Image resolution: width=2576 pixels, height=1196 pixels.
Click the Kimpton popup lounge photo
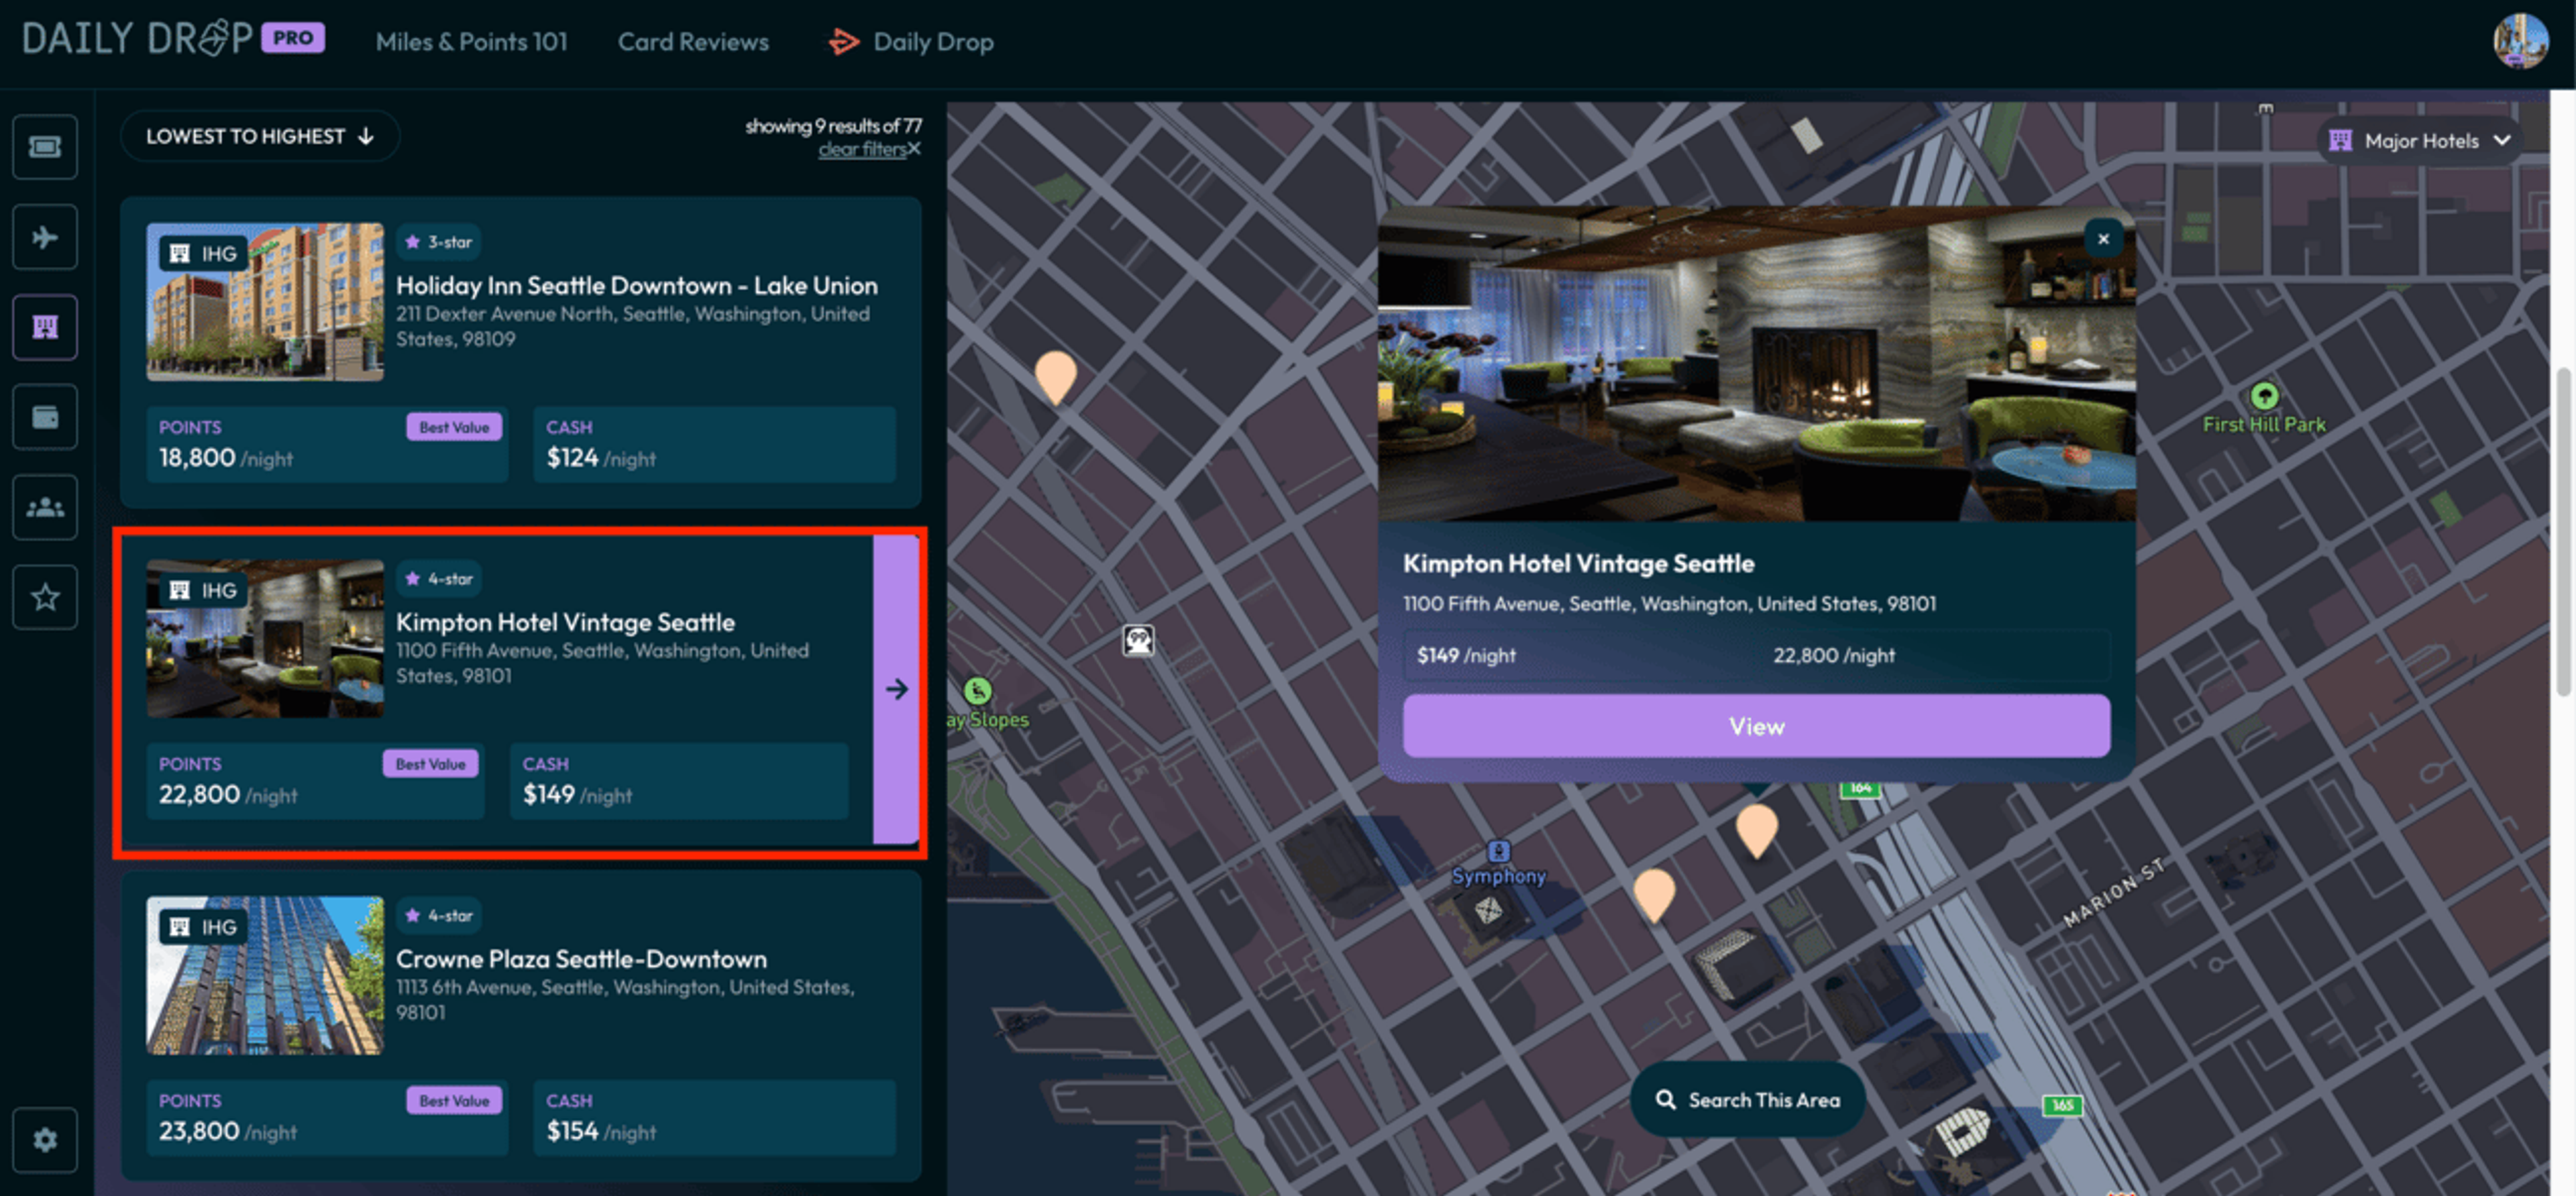coord(1756,364)
